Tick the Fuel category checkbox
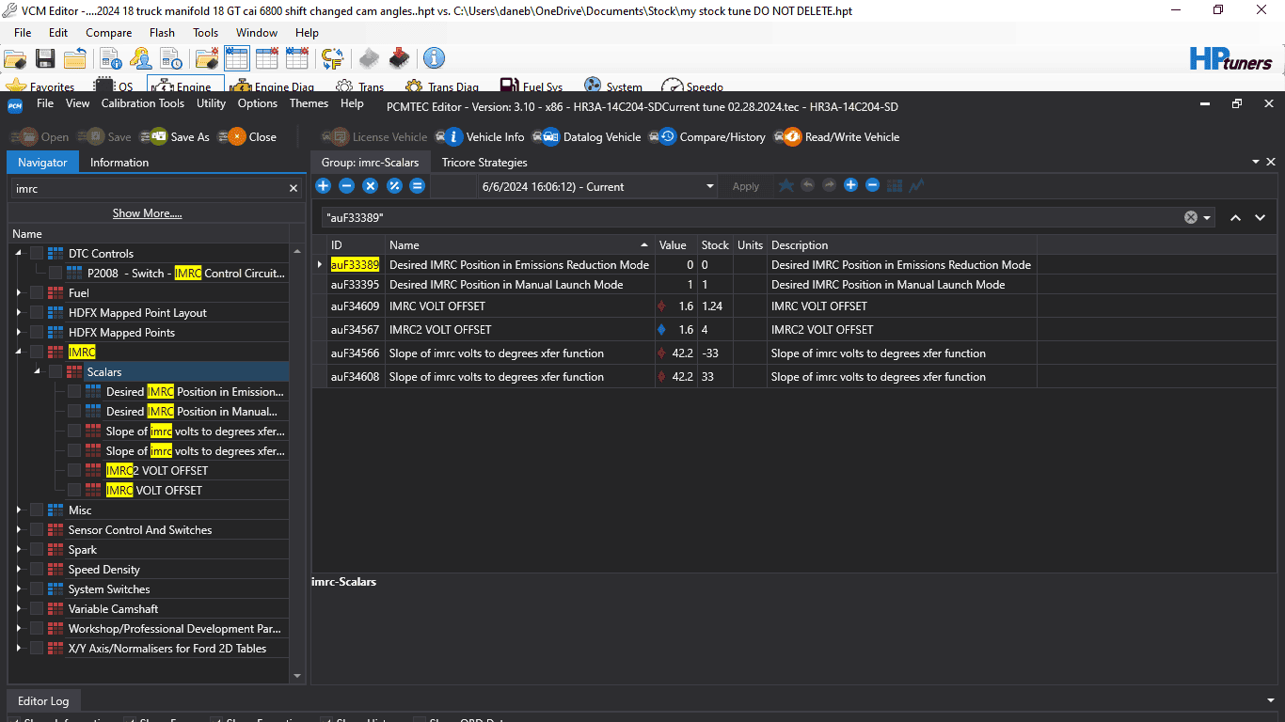Viewport: 1285px width, 722px height. coord(37,293)
